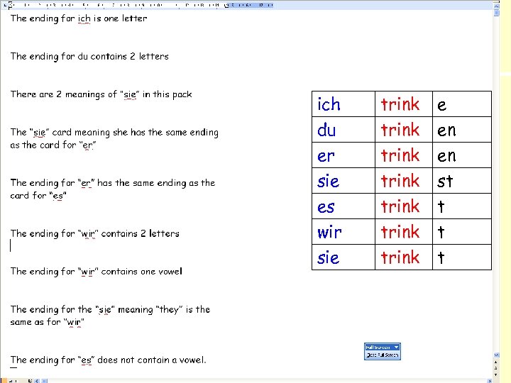Click "trink" in the du row
The height and width of the screenshot is (383, 511).
point(400,130)
